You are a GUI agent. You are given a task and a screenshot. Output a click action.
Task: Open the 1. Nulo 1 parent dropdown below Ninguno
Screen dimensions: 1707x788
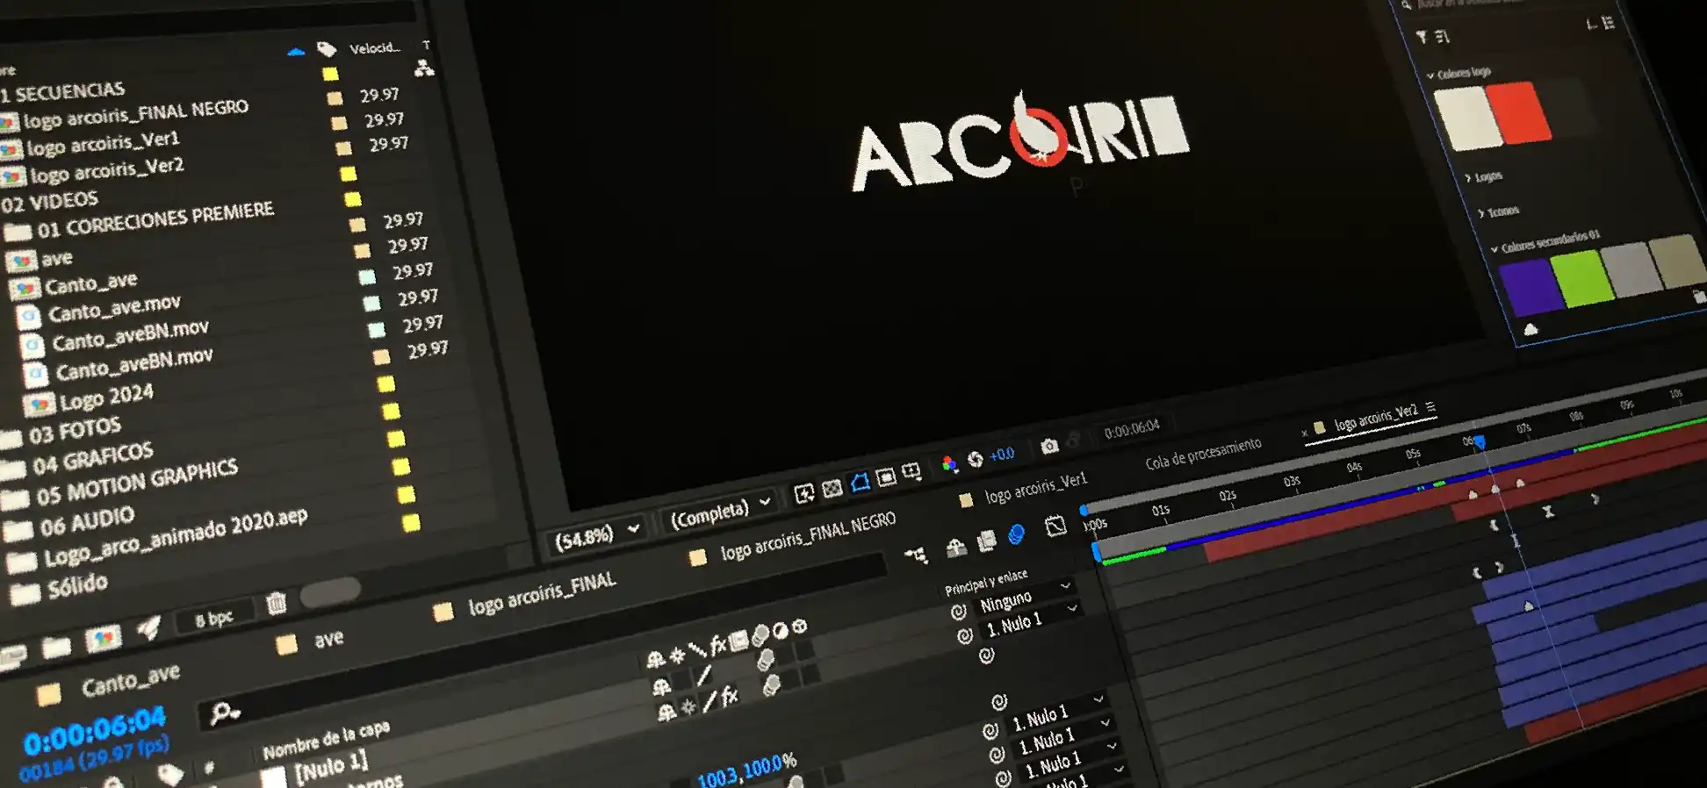[1031, 620]
